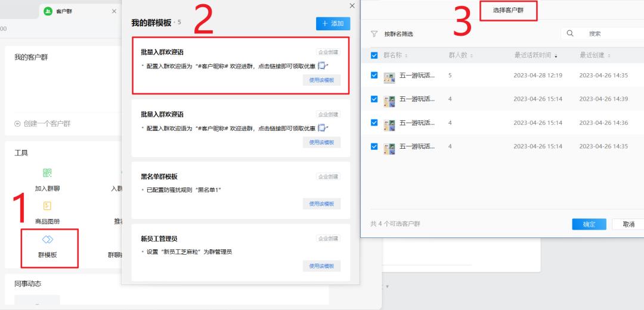Sort by 最近创建 column arrow
Image resolution: width=644 pixels, height=310 pixels.
pyautogui.click(x=609, y=56)
